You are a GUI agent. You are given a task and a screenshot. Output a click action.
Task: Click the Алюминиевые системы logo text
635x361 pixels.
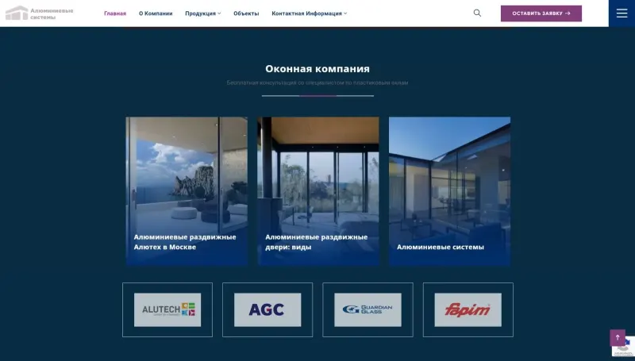[52, 13]
